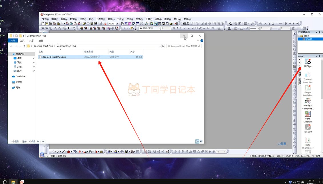Switch Explorer to the details view button

197,141
